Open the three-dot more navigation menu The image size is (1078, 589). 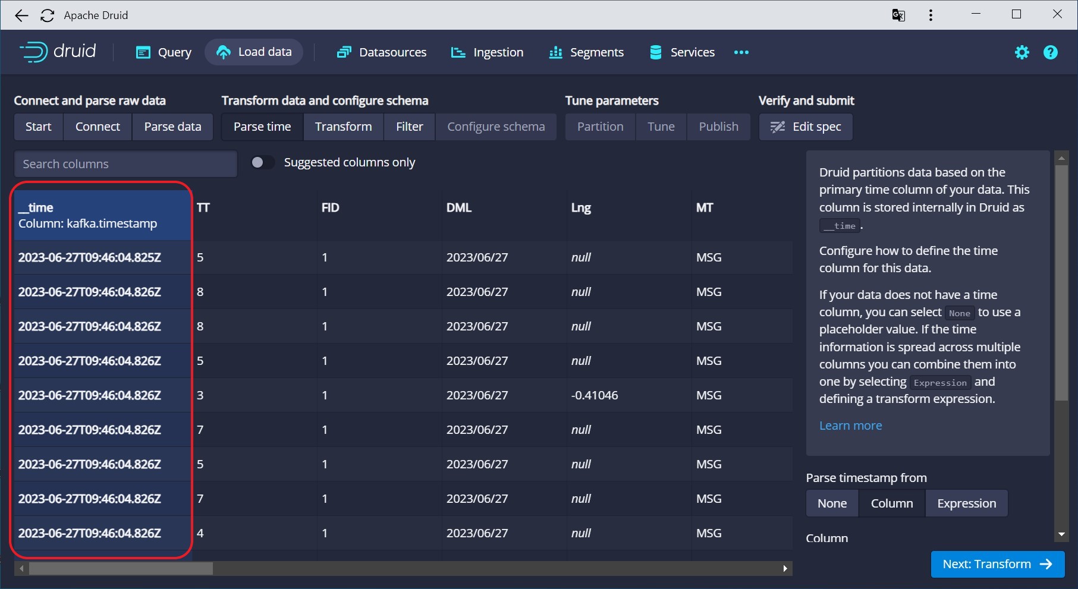(x=741, y=52)
